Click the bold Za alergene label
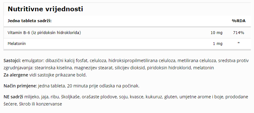254x113 pixels. pyautogui.click(x=16, y=75)
